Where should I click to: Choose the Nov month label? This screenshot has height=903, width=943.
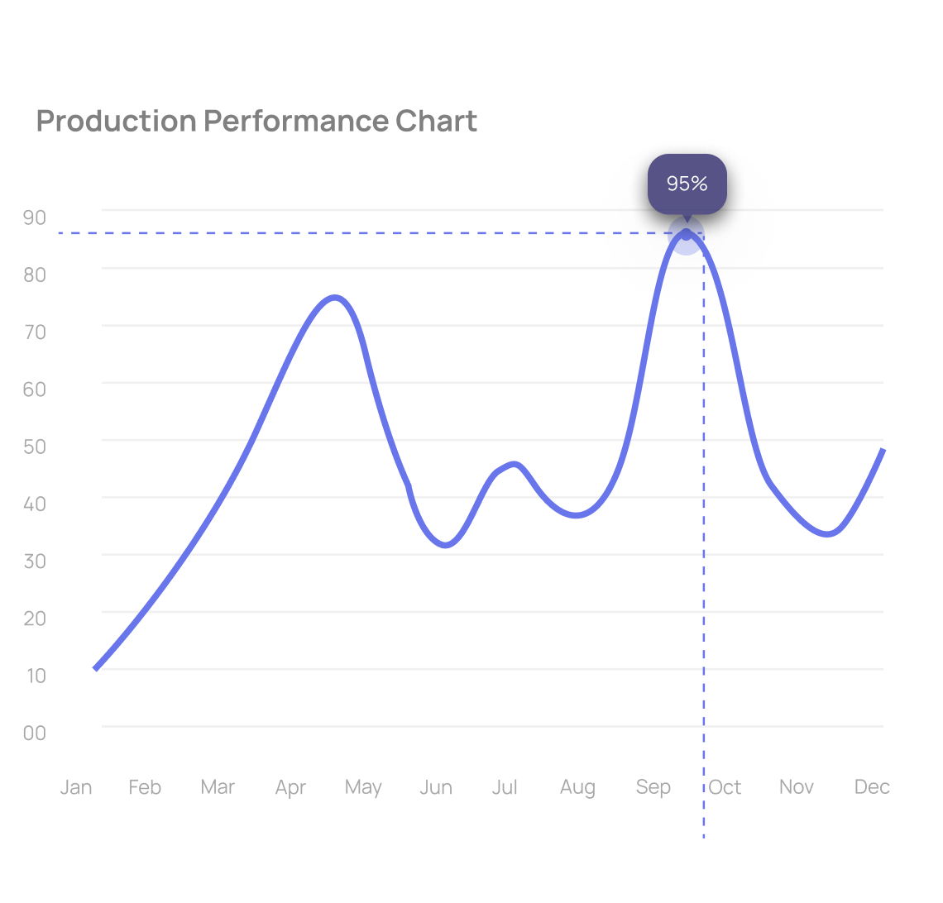pos(797,787)
